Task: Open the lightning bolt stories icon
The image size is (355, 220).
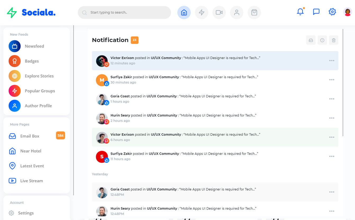Action: point(202,12)
